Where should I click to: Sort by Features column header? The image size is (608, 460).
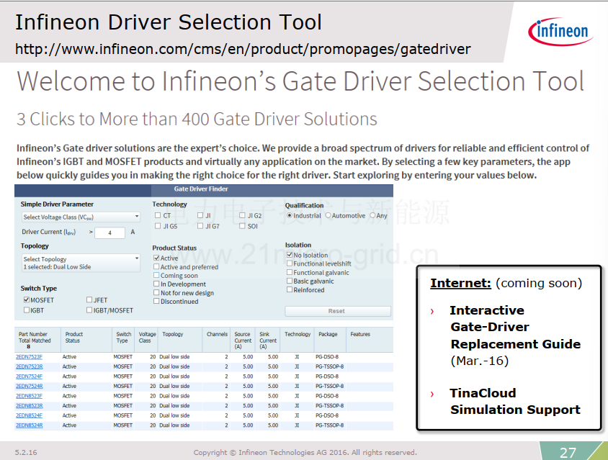pyautogui.click(x=368, y=340)
